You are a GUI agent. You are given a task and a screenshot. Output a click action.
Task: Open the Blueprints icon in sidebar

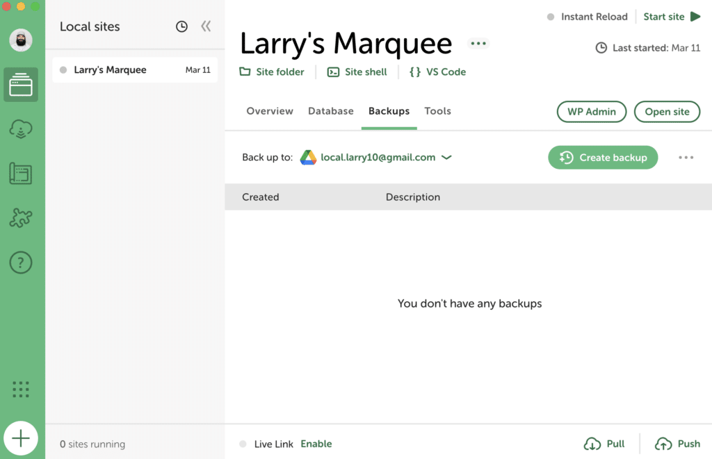[21, 174]
